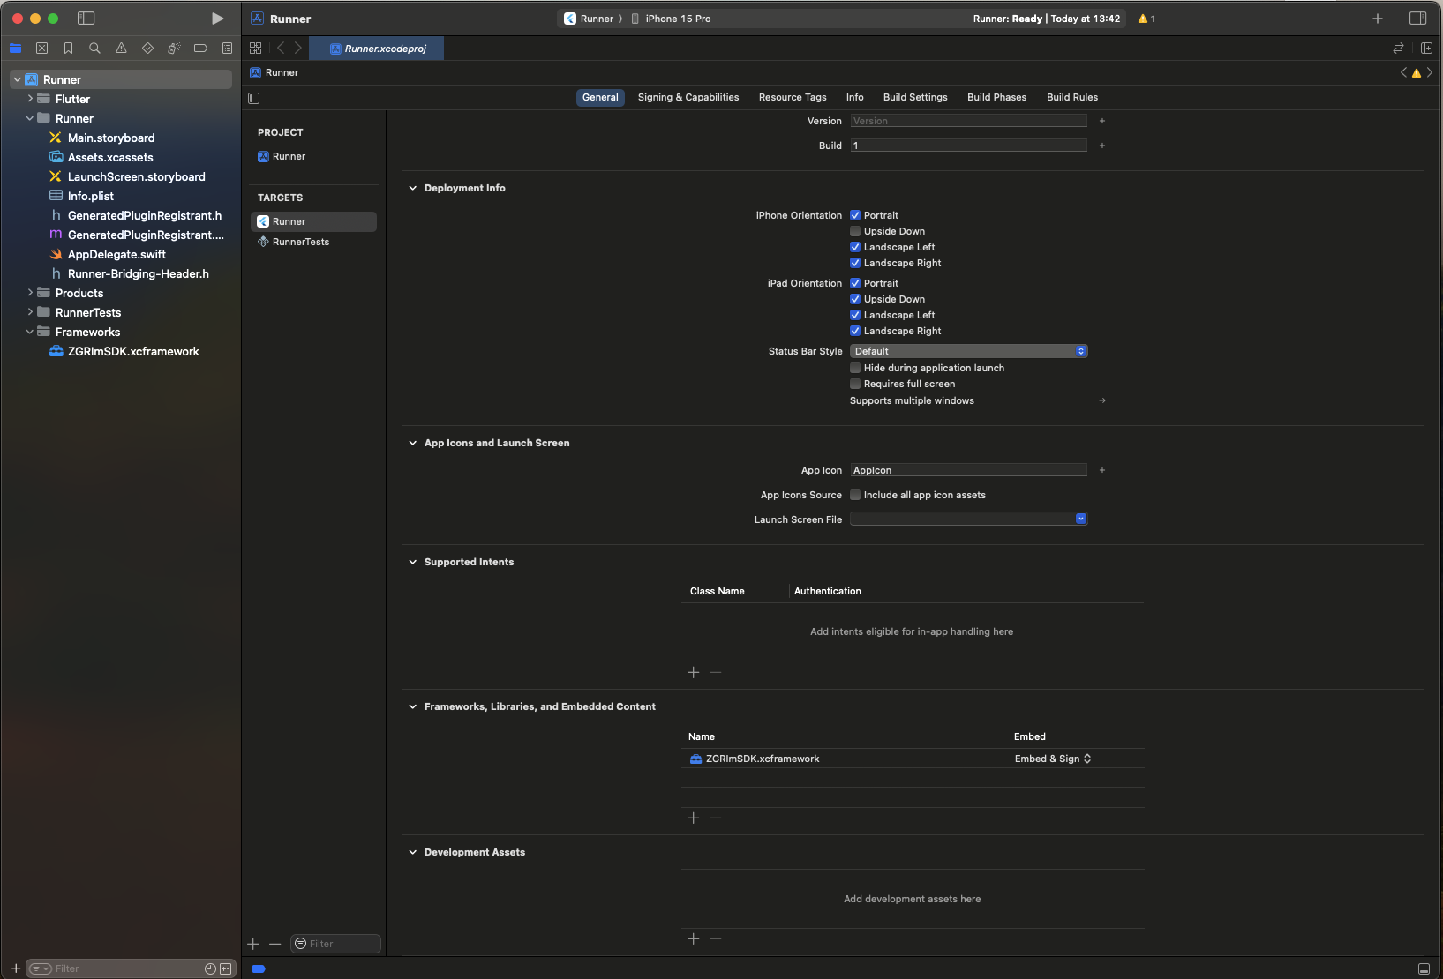This screenshot has height=979, width=1443.
Task: Uncheck iPhone Portrait orientation
Action: [x=855, y=215]
